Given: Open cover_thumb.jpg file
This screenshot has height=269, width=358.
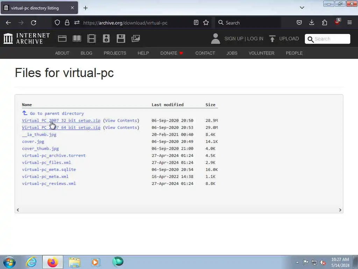Looking at the screenshot, I should (x=41, y=149).
